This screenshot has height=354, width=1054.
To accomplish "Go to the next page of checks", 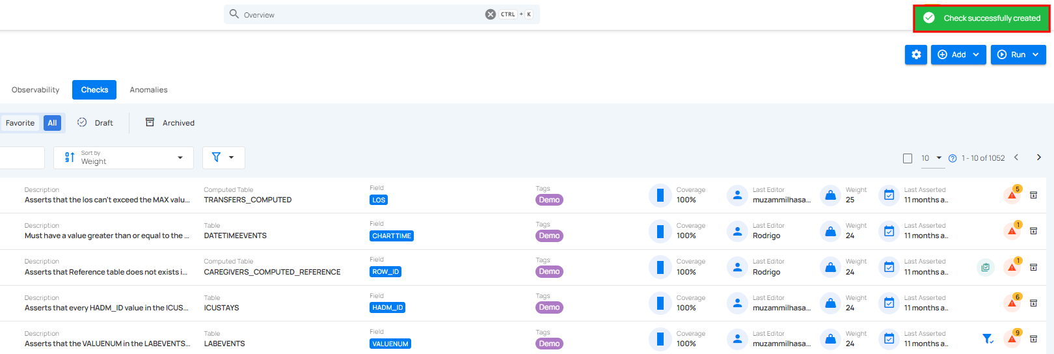I will [1039, 157].
